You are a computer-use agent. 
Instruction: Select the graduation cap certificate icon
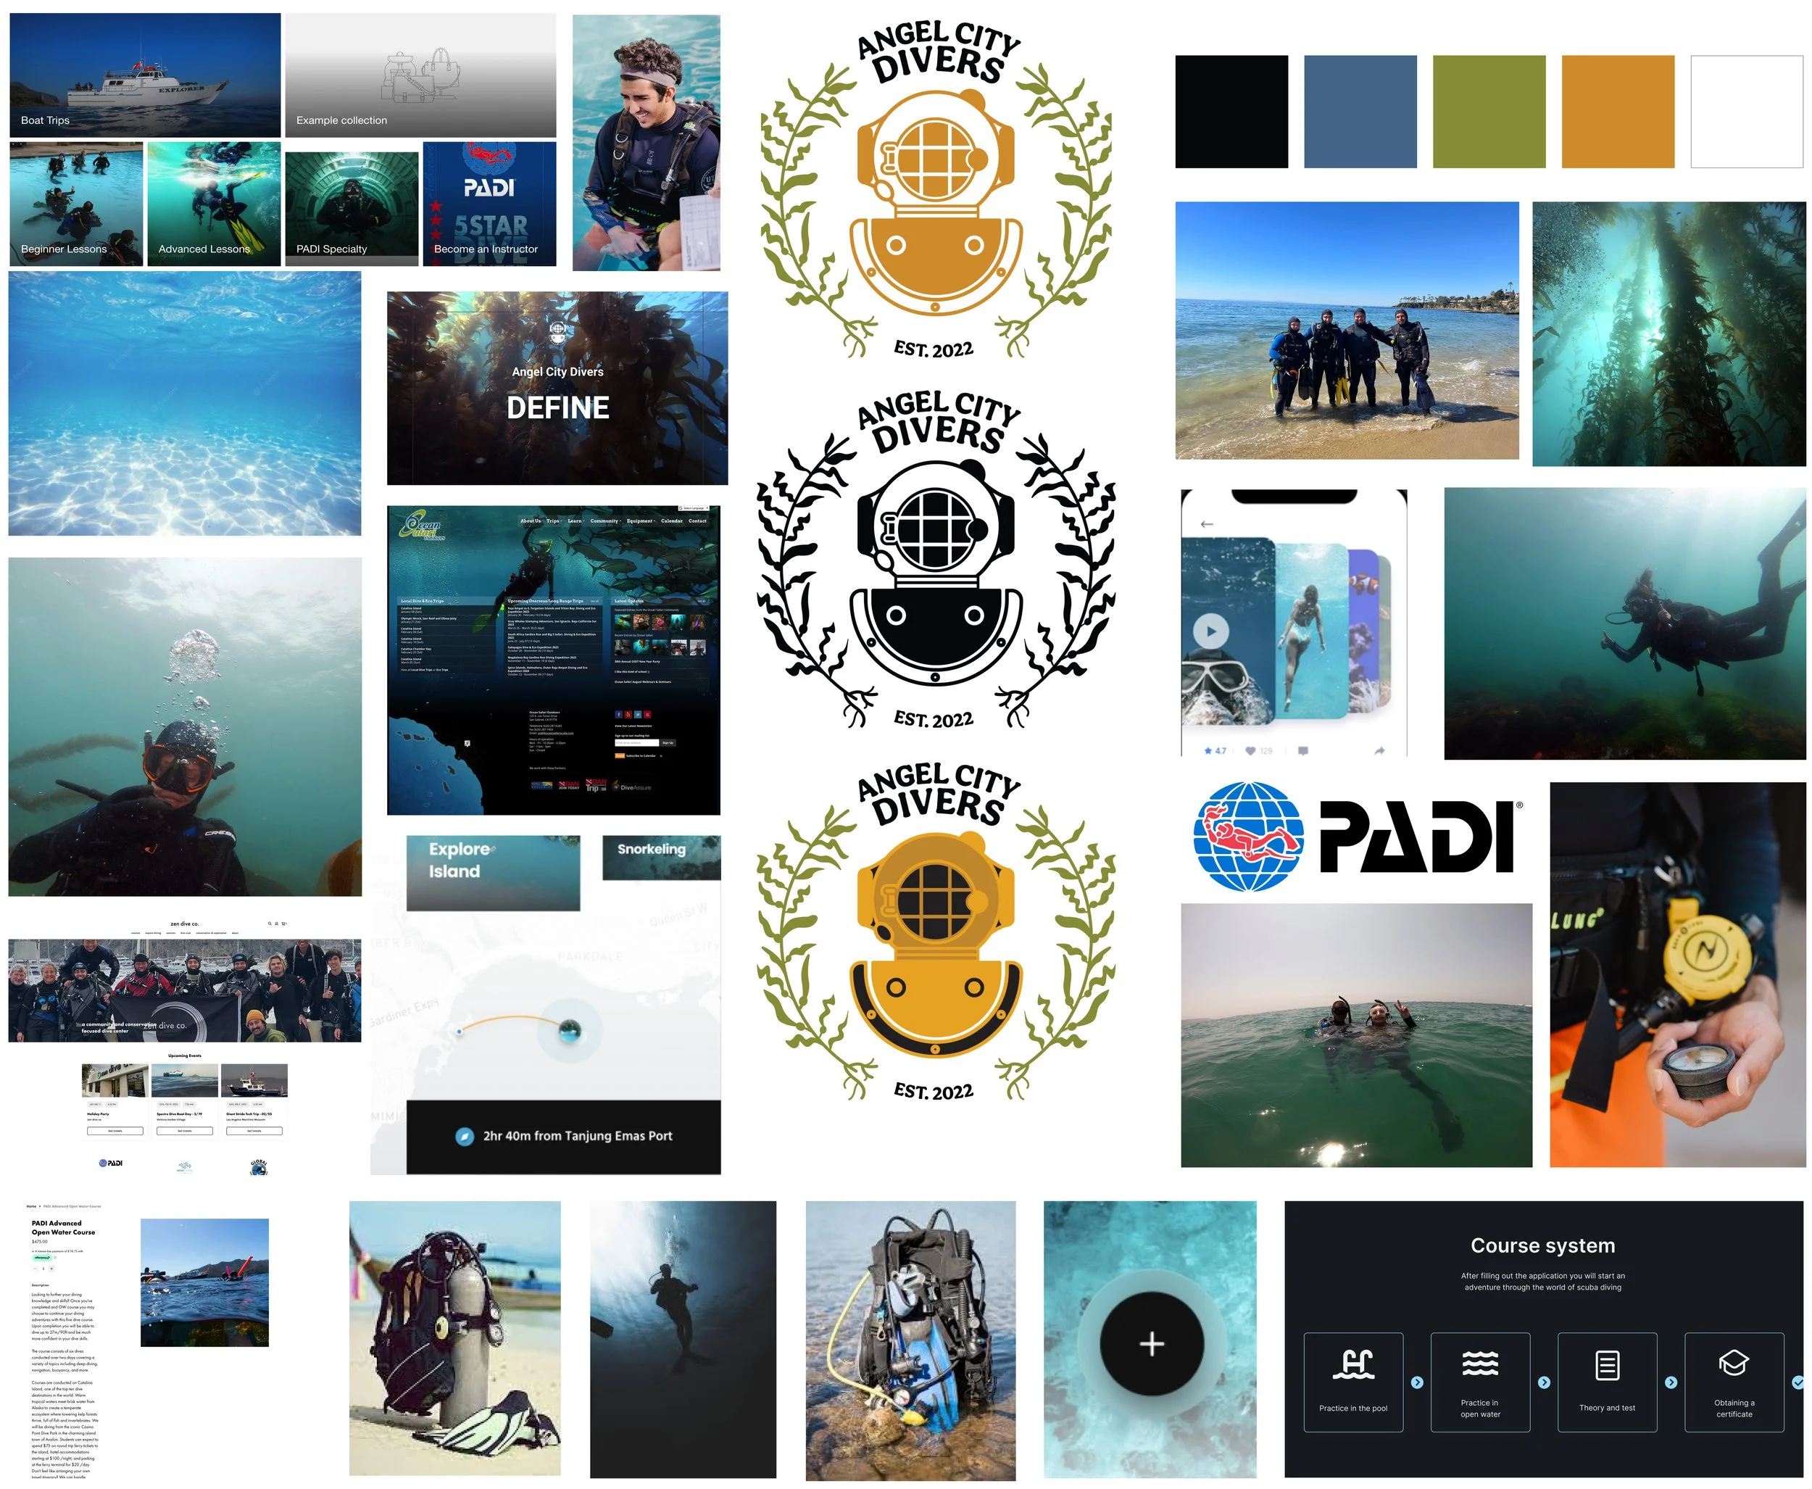pyautogui.click(x=1733, y=1364)
